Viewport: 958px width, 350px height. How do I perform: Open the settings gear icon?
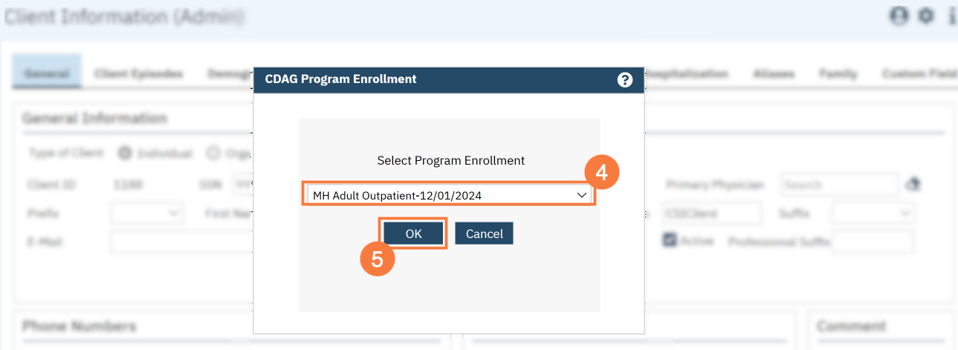[926, 16]
